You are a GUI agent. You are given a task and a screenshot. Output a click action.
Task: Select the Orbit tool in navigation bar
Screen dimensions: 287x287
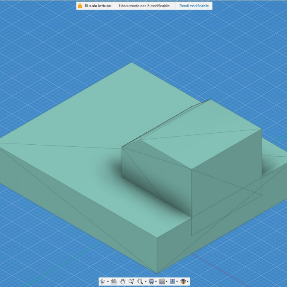click(x=102, y=281)
